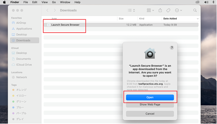Open the File menu
Viewport: 217px width, 124px height.
[25, 2]
